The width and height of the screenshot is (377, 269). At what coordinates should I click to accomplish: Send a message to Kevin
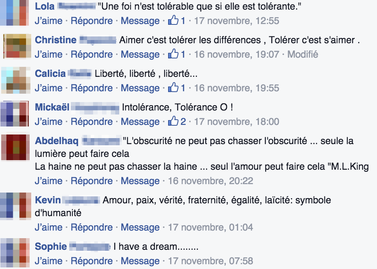tap(140, 227)
